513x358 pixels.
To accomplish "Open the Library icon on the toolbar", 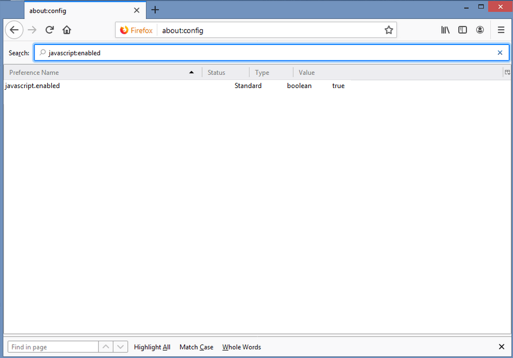I will (445, 29).
